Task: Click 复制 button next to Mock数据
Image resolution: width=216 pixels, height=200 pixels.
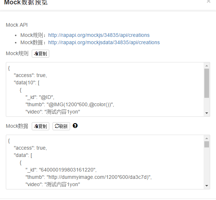Action: tap(40, 126)
